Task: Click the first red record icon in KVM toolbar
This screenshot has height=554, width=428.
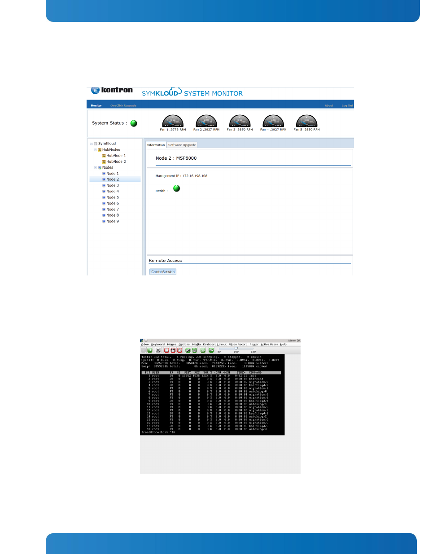Action: (x=166, y=350)
